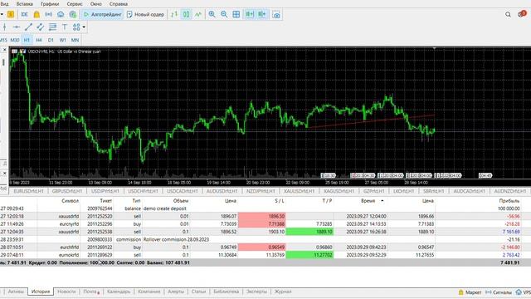Image resolution: width=531 pixels, height=299 pixels.
Task: Select the text label tool
Action: point(65,27)
